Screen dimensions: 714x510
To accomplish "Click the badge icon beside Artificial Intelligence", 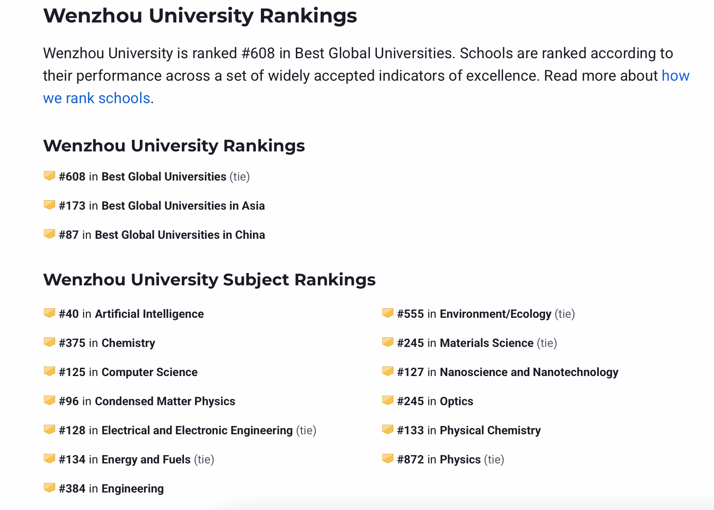I will click(x=50, y=313).
